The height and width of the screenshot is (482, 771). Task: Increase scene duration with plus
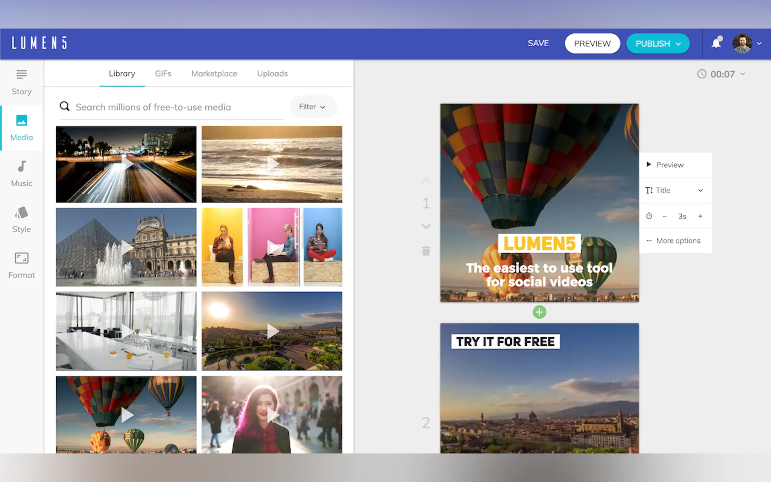click(x=700, y=216)
